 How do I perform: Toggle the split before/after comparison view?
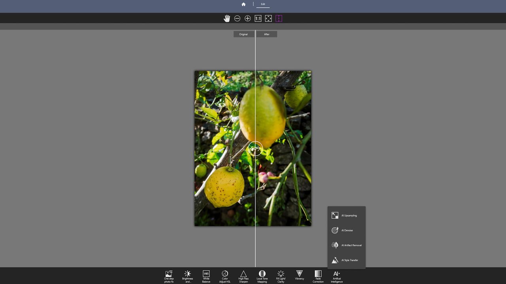click(279, 19)
